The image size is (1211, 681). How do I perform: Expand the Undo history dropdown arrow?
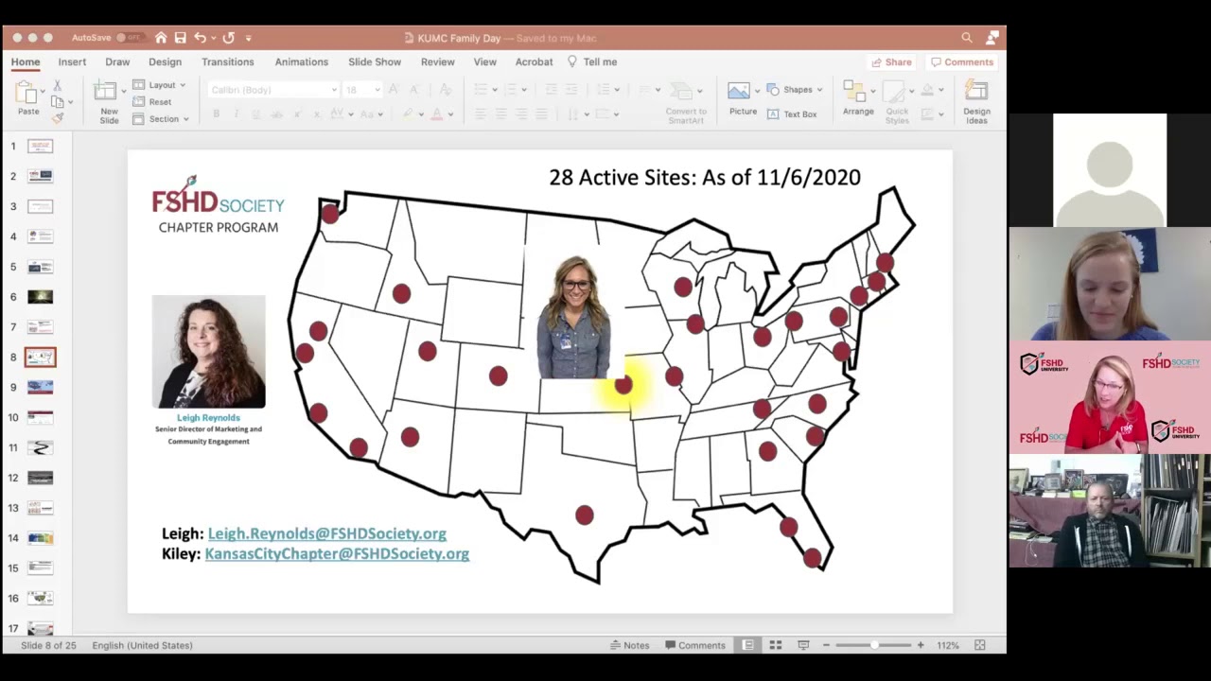coord(212,38)
